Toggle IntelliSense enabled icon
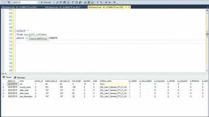The height and width of the screenshot is (117, 209). [x=68, y=2]
